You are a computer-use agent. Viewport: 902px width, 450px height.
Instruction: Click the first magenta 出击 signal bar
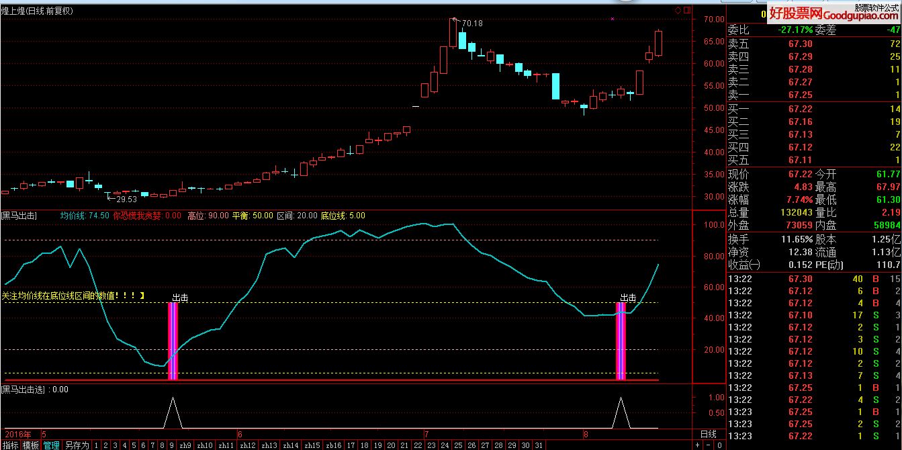(x=173, y=341)
